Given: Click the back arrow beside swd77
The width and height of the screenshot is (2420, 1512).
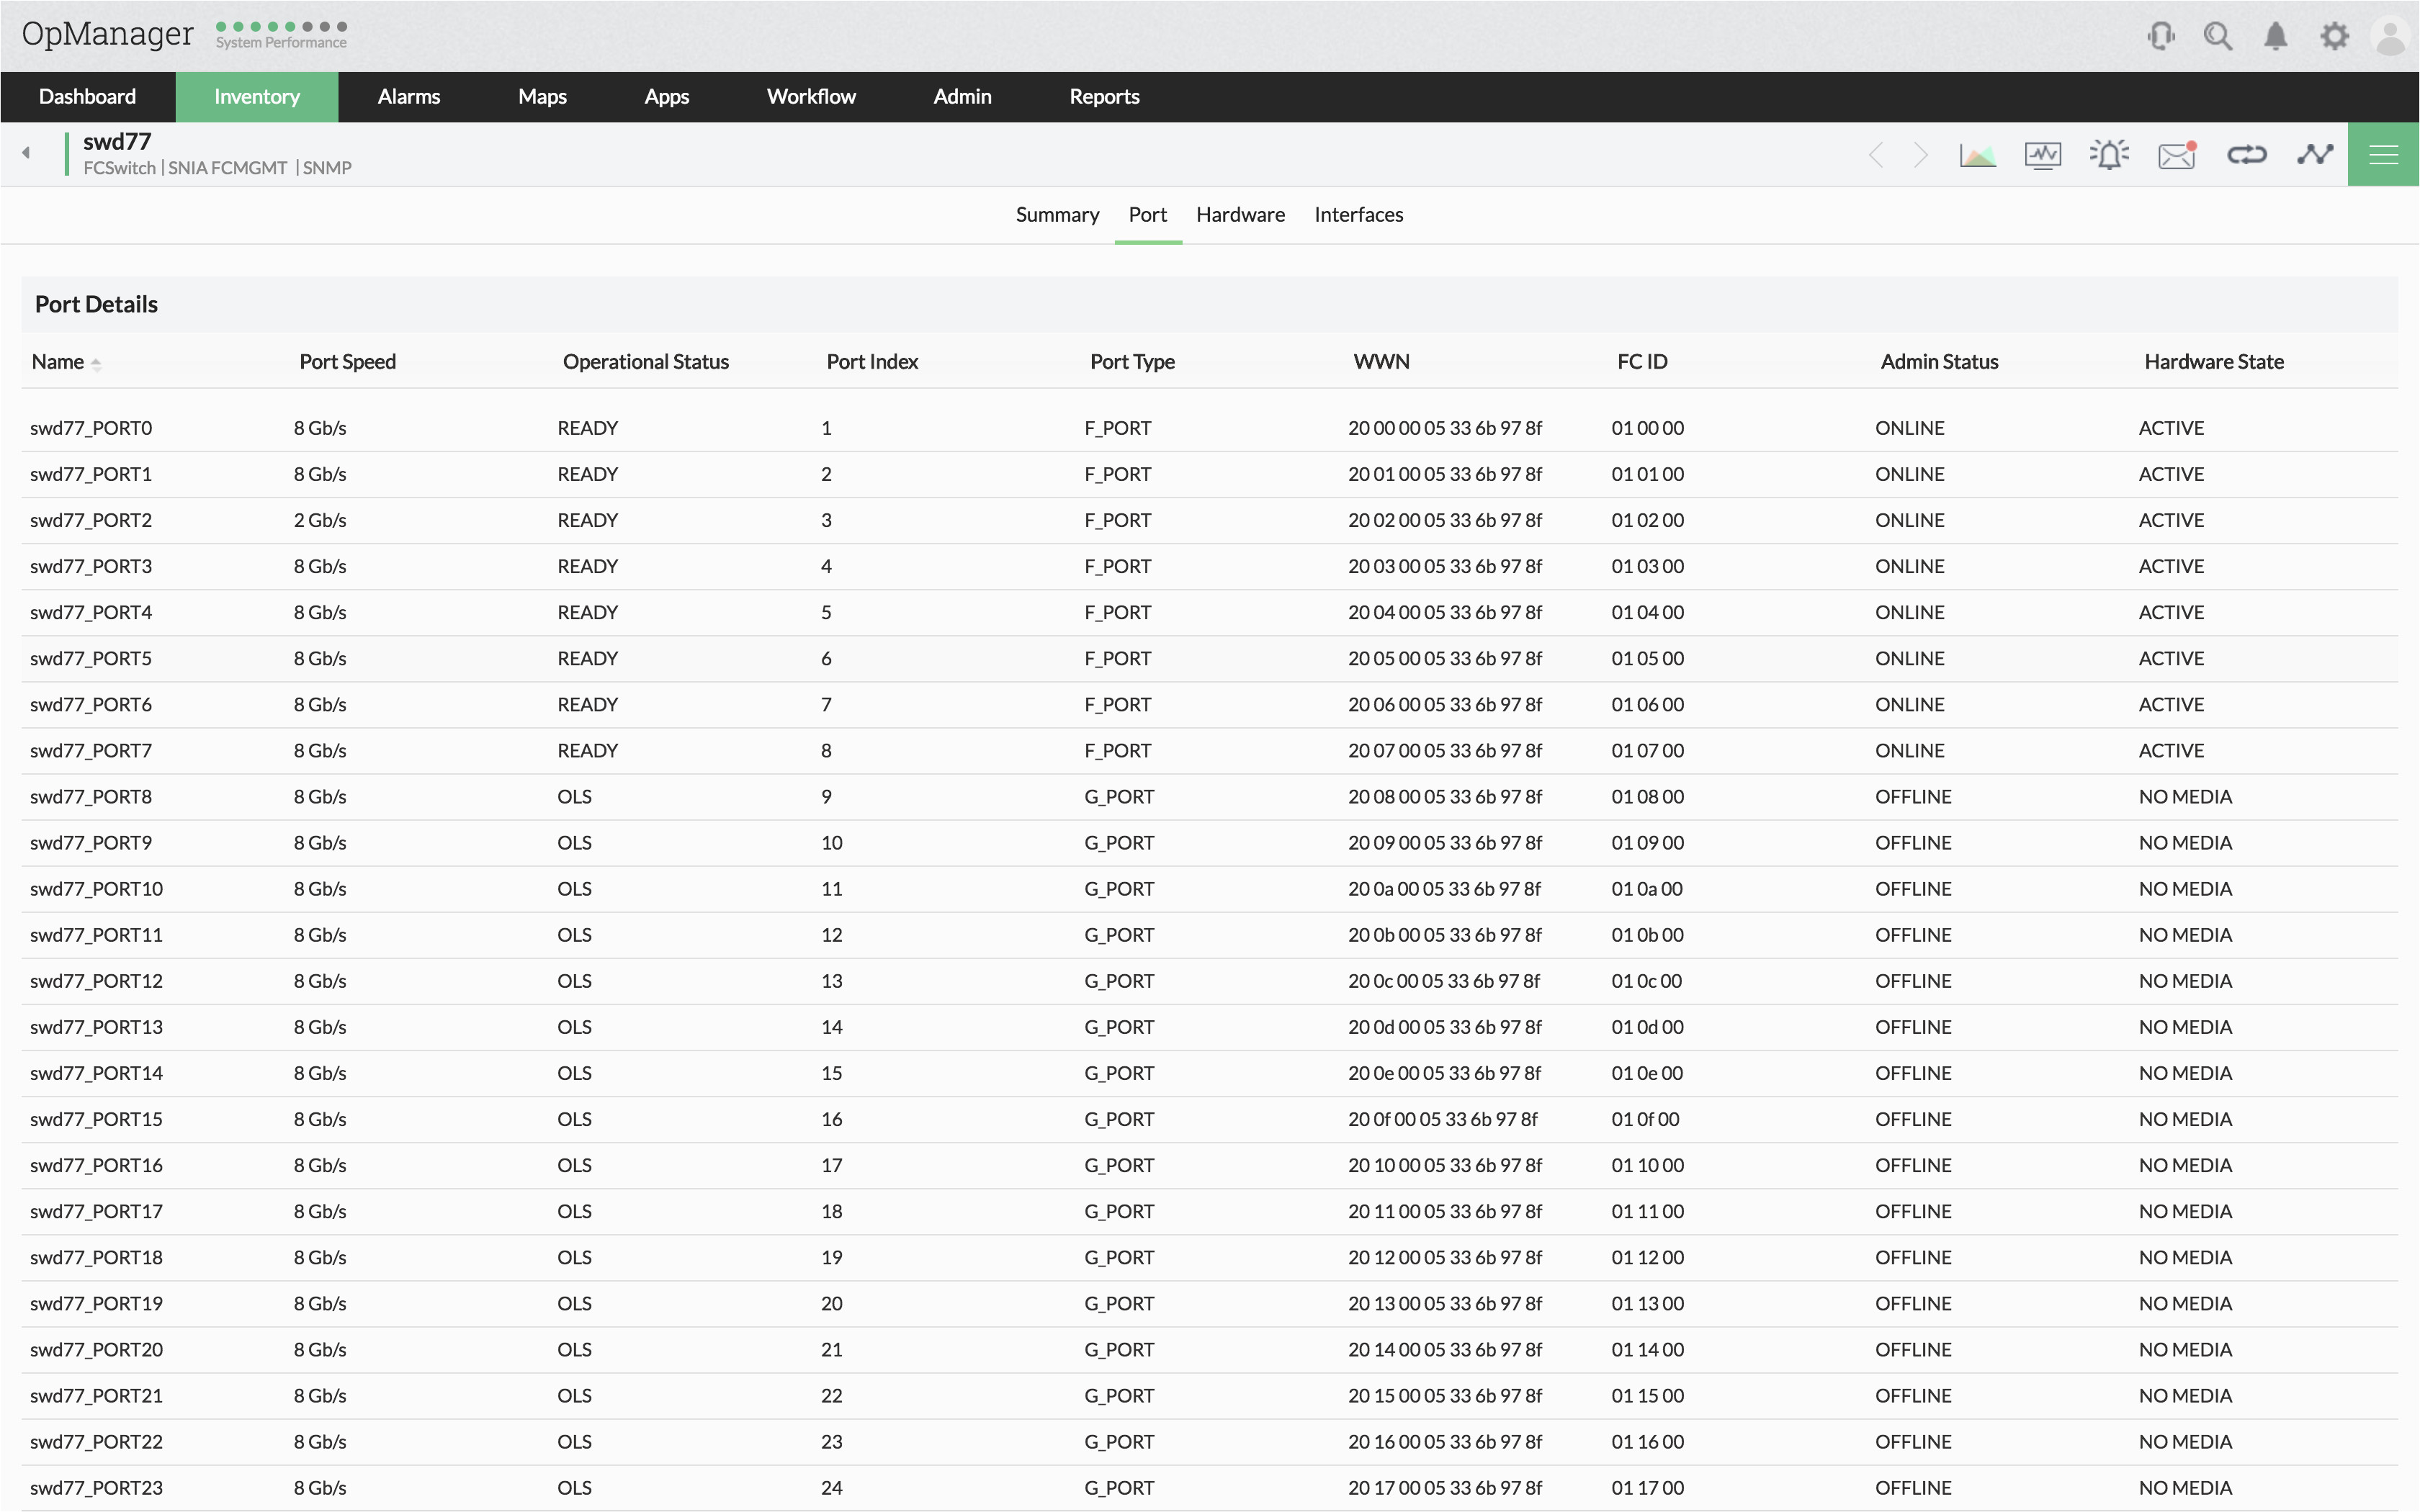Looking at the screenshot, I should (26, 153).
